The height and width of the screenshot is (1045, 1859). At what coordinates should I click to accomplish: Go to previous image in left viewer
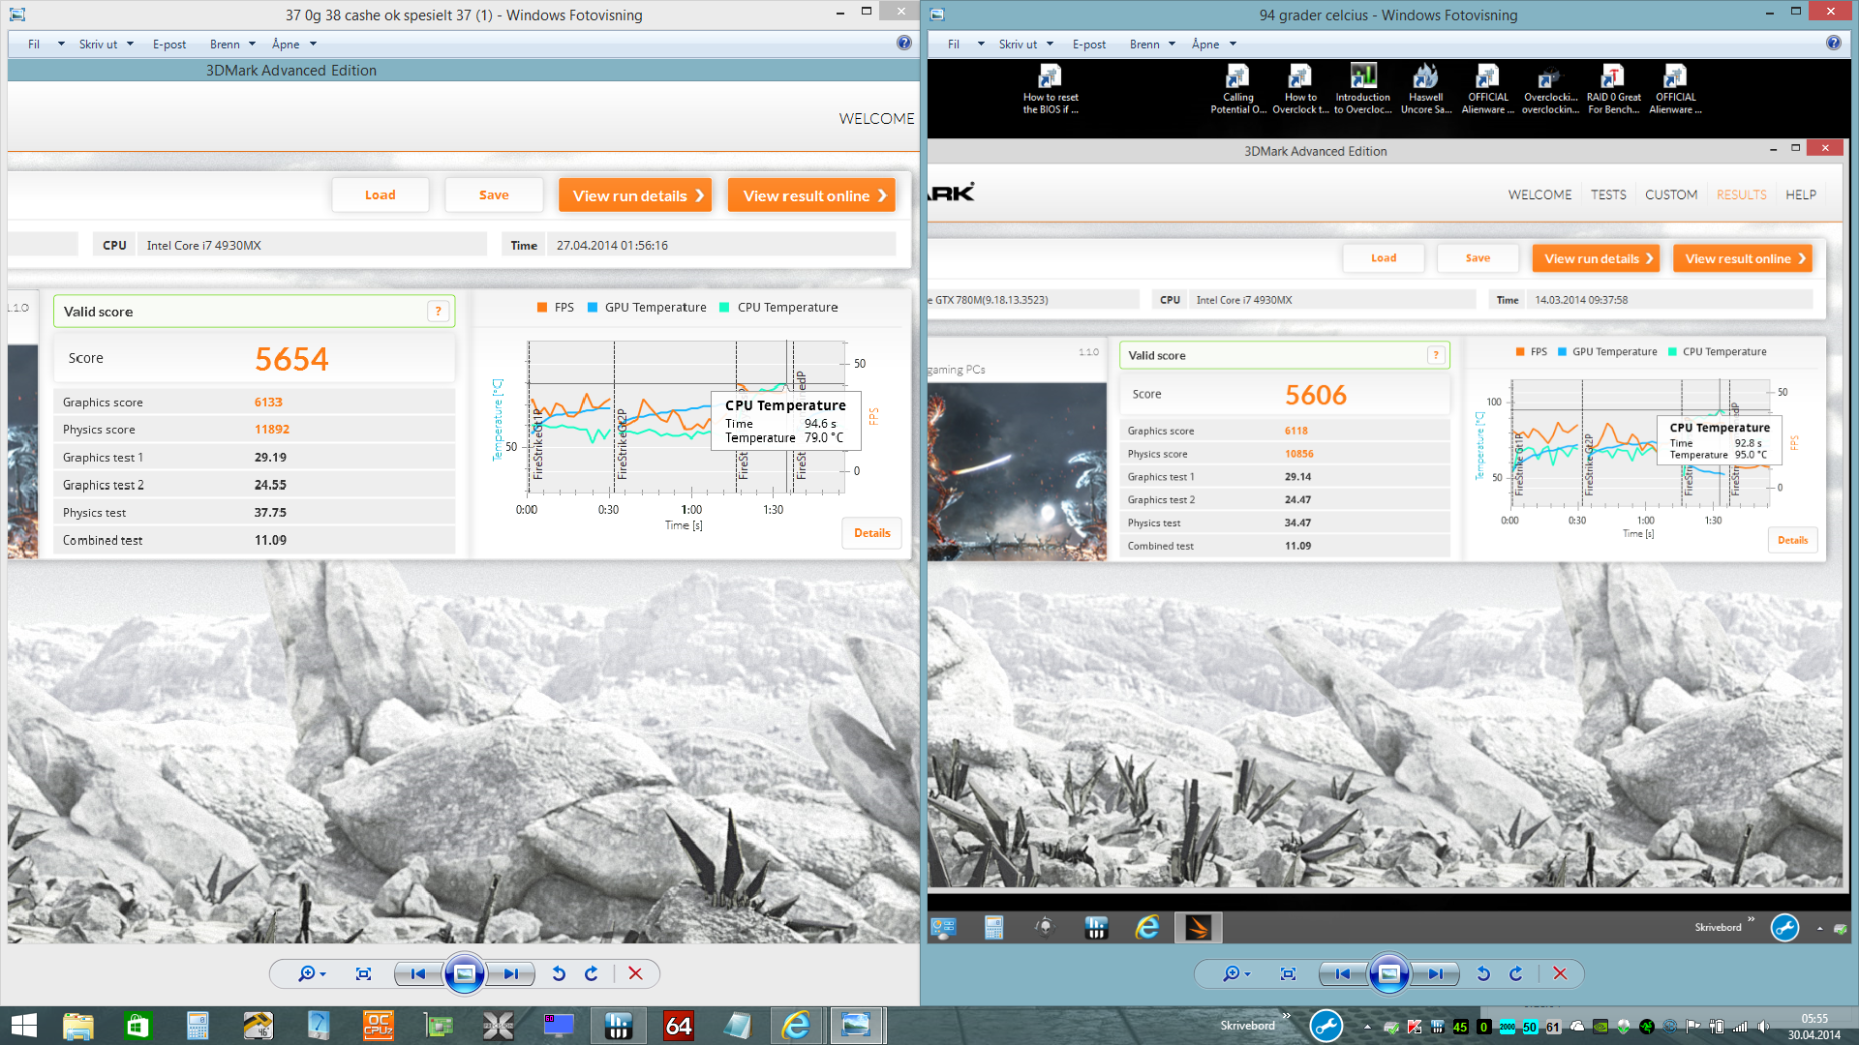coord(418,973)
